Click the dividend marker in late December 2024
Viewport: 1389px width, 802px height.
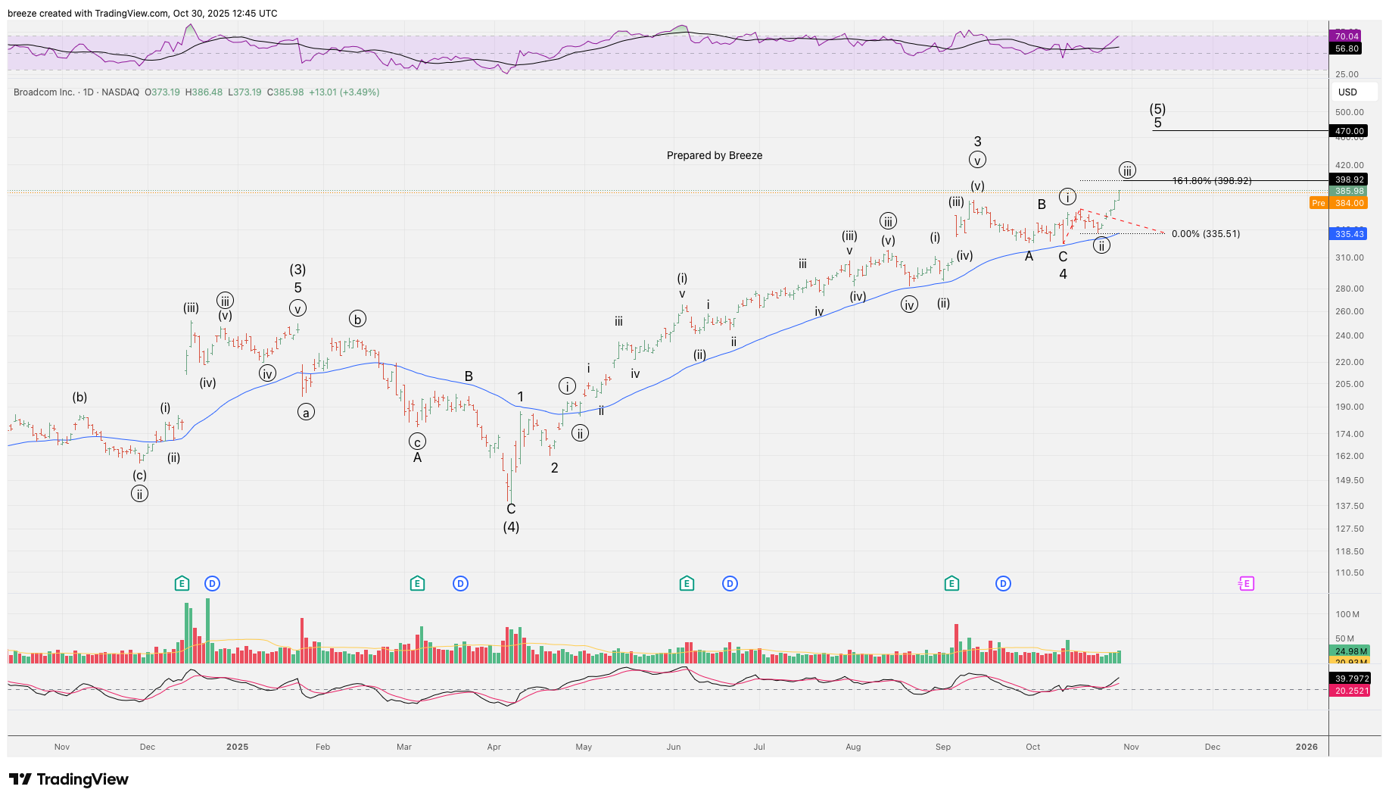(x=212, y=583)
